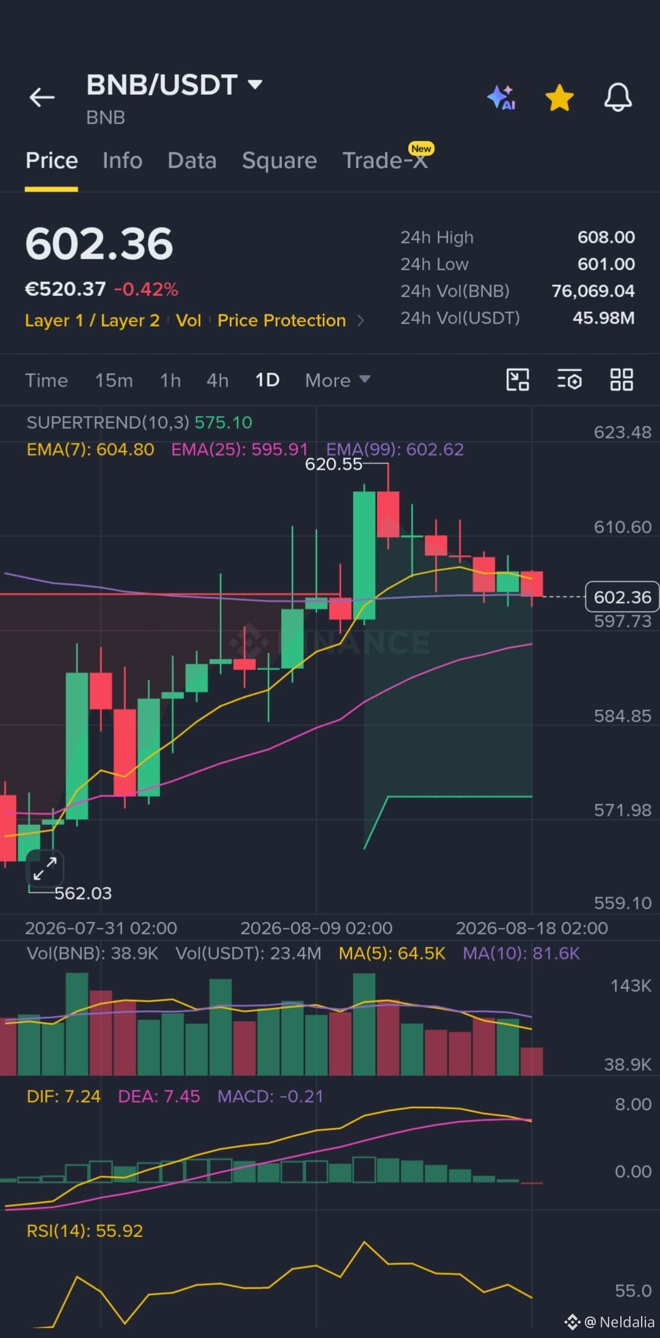Expand the BNB/USDT pair dropdown arrow
The height and width of the screenshot is (1338, 660).
255,84
